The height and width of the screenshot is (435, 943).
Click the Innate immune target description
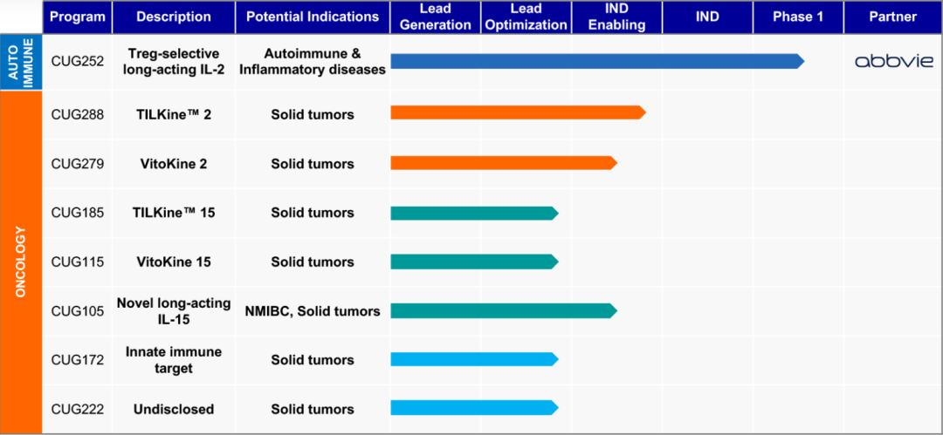(174, 360)
